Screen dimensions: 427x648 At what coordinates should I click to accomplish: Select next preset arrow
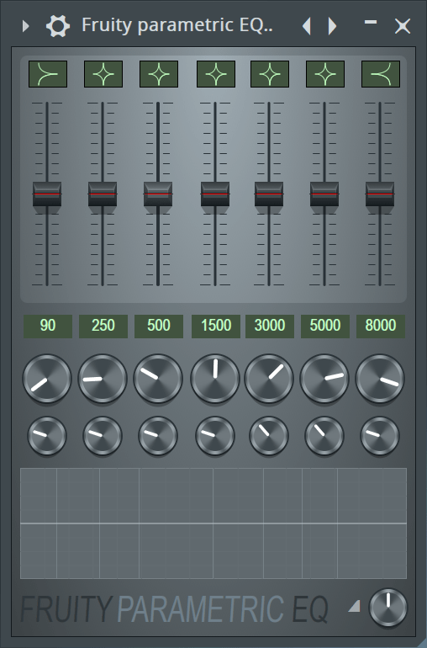(x=332, y=26)
